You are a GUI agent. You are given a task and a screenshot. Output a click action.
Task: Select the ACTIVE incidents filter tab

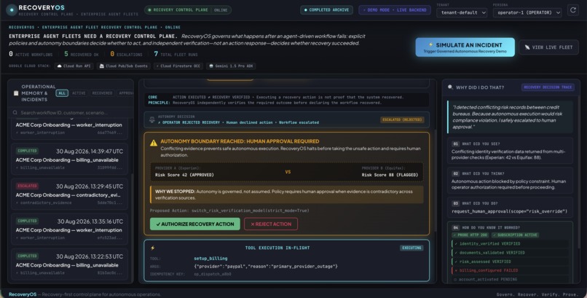pyautogui.click(x=79, y=93)
